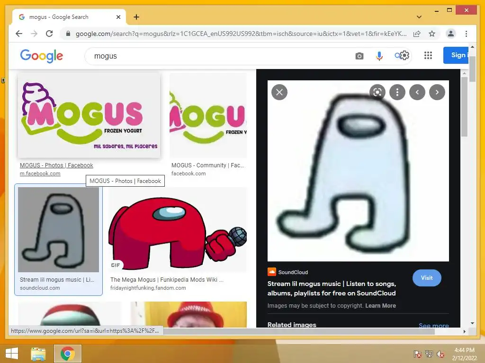
Task: Close the image preview panel
Action: coord(279,92)
